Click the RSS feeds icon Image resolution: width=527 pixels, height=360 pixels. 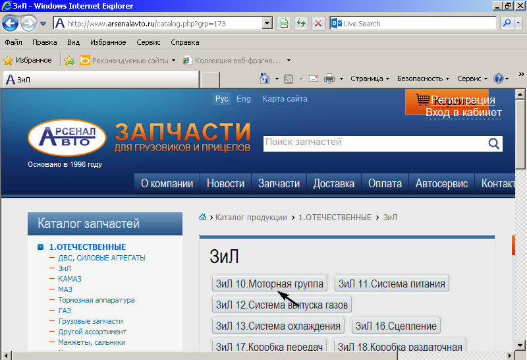(289, 78)
